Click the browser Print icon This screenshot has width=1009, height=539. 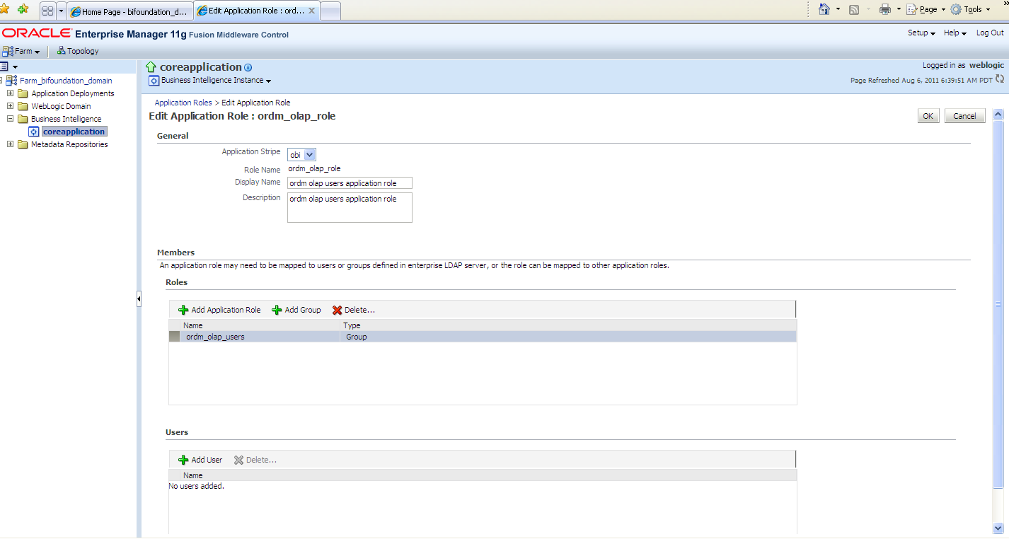point(884,9)
